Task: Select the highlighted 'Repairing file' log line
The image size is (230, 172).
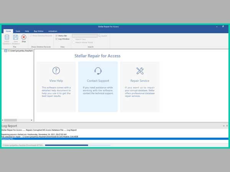Action: click(x=115, y=139)
